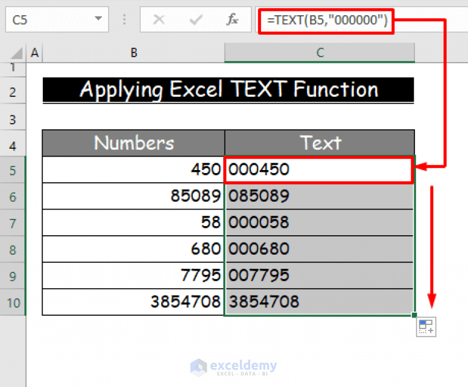Select Text column cell containing 3854708
The image size is (468, 387).
[319, 302]
